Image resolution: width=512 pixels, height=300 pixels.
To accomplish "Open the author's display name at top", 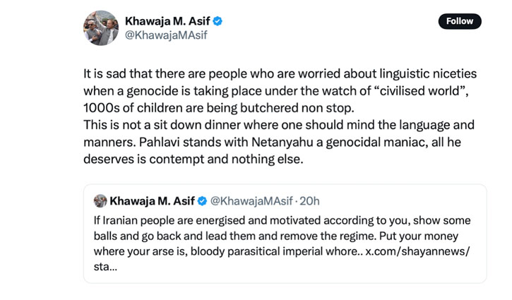I will tap(167, 21).
